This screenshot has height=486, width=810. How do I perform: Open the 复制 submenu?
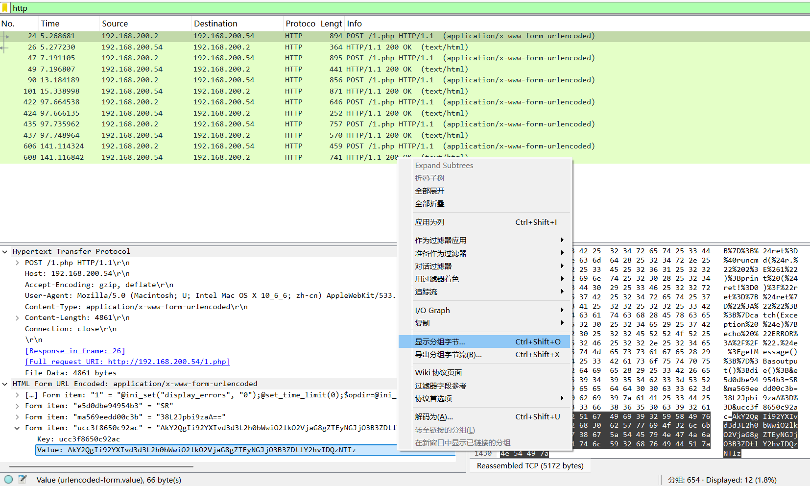485,323
